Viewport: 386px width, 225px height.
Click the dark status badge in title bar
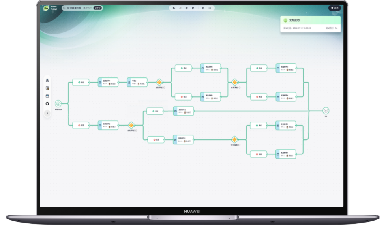pos(98,8)
